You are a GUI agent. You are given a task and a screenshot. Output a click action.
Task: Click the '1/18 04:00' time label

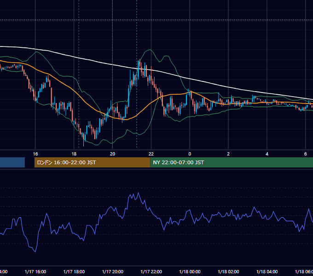pos(267,271)
